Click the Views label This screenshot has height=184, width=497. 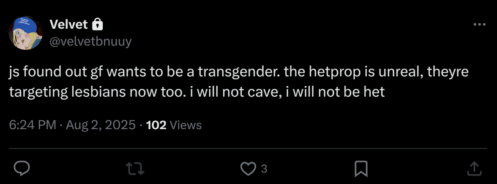186,125
